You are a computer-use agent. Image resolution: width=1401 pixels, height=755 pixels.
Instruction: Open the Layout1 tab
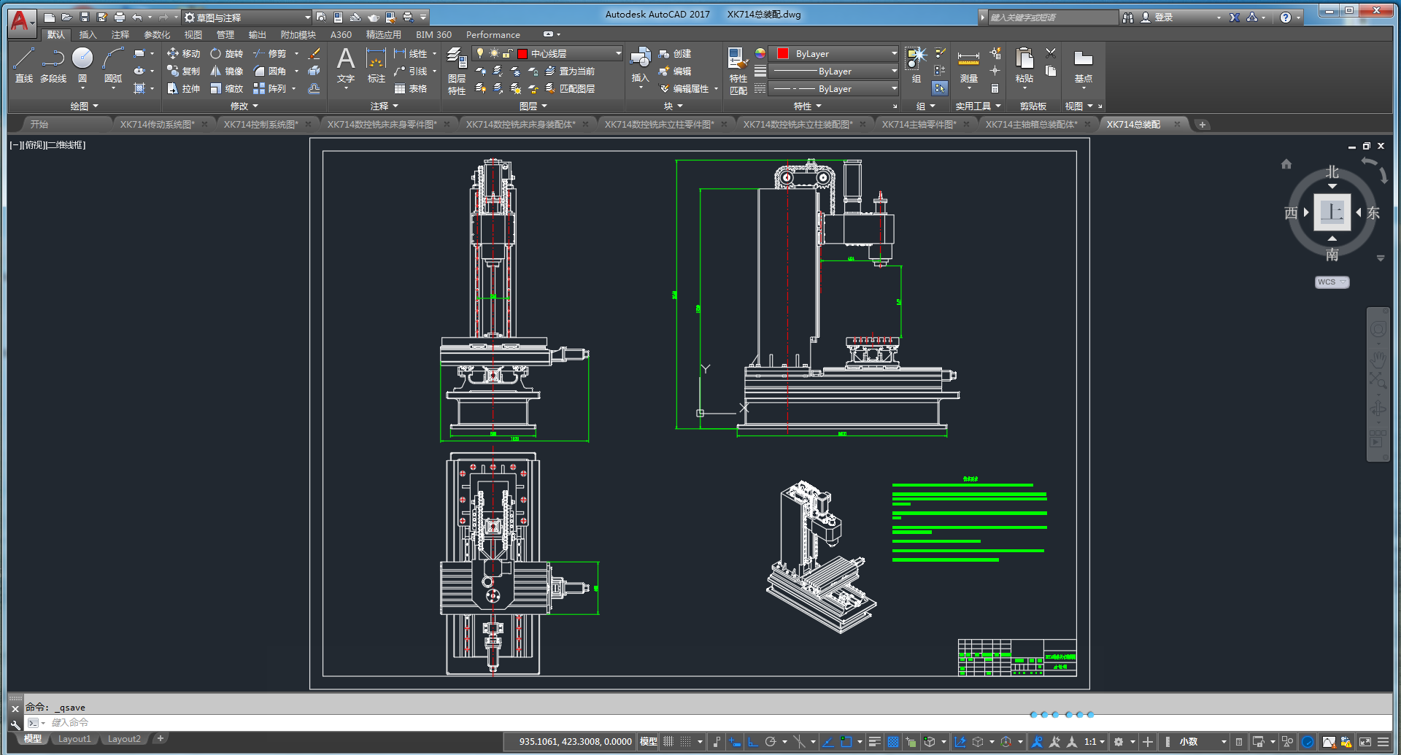coord(74,739)
